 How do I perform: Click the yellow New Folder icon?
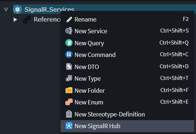point(69,90)
